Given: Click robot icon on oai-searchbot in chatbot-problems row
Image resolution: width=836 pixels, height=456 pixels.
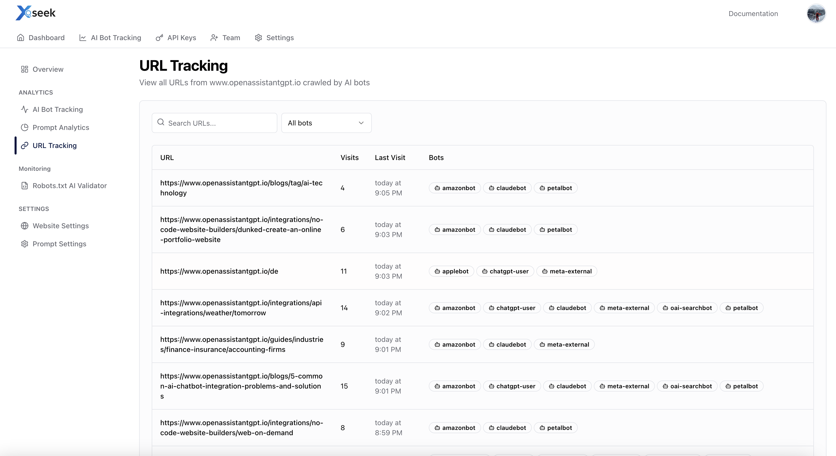Looking at the screenshot, I should click(x=665, y=386).
